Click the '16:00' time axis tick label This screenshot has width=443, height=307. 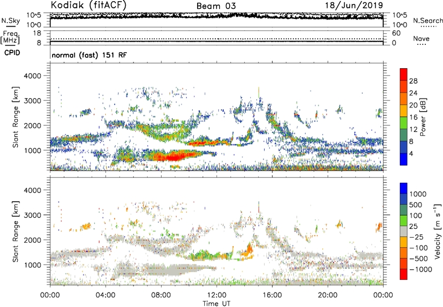(x=272, y=295)
